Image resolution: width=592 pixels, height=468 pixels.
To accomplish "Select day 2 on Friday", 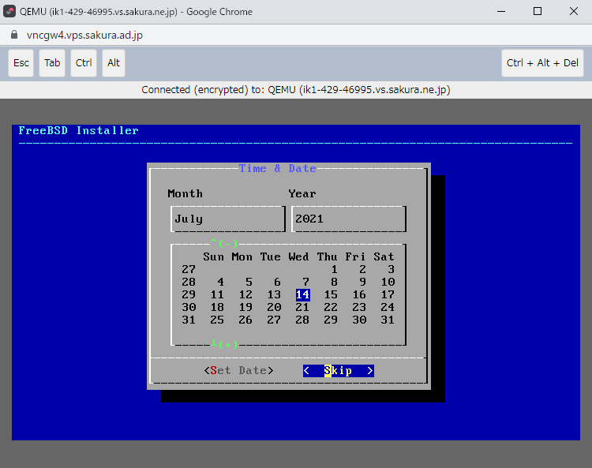I will [x=363, y=269].
